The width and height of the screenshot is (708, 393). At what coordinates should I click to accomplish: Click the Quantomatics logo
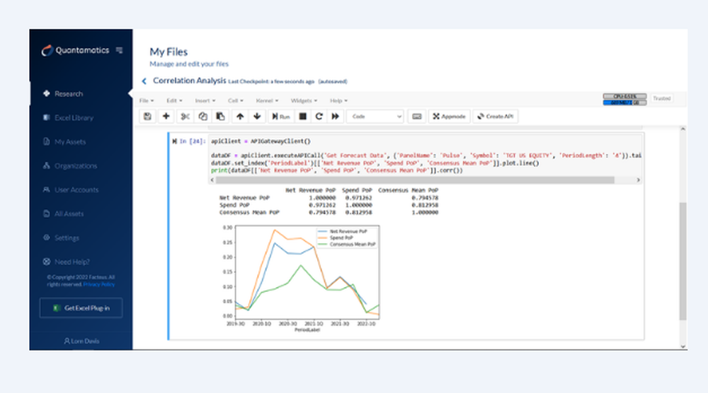click(76, 50)
